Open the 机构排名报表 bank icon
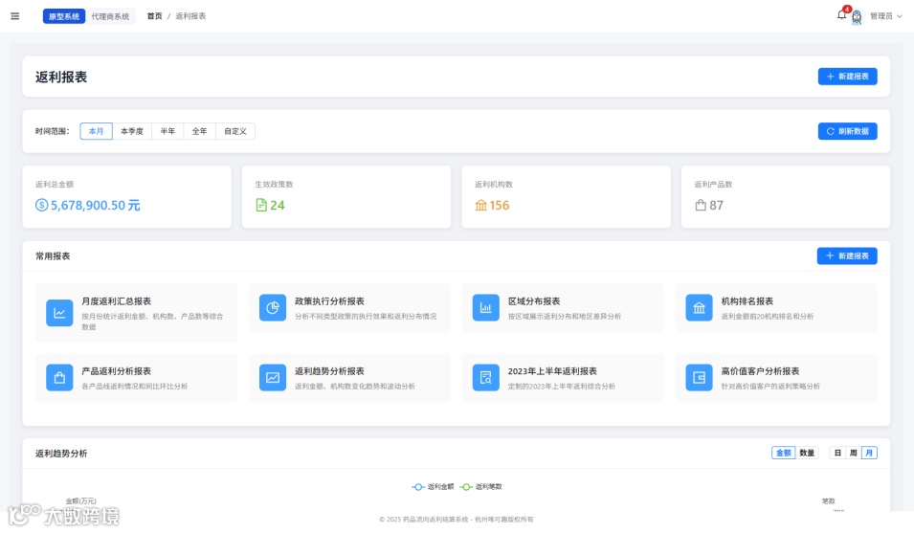The height and width of the screenshot is (533, 914). tap(700, 307)
